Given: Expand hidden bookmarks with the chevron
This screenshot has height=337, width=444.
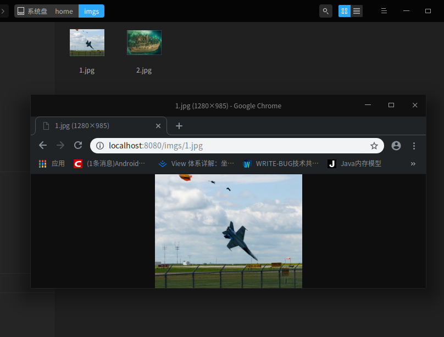Looking at the screenshot, I should 413,163.
